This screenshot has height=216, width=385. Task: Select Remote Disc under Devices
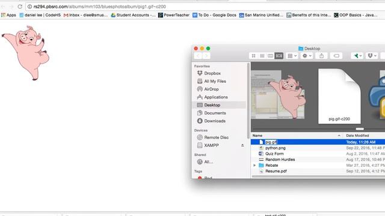(213, 137)
